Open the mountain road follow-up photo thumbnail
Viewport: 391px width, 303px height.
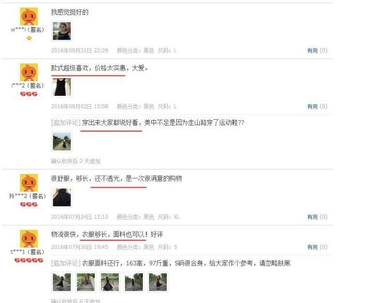point(62,142)
